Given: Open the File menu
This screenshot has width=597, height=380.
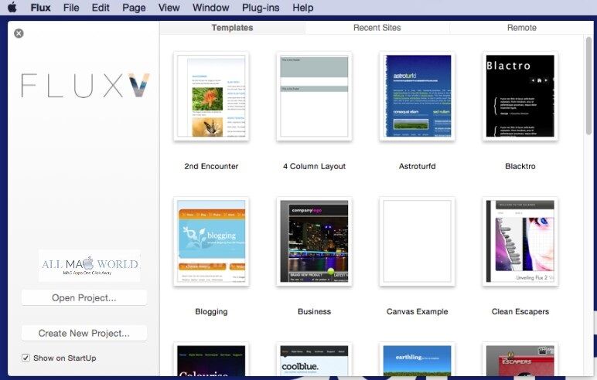Looking at the screenshot, I should 71,8.
